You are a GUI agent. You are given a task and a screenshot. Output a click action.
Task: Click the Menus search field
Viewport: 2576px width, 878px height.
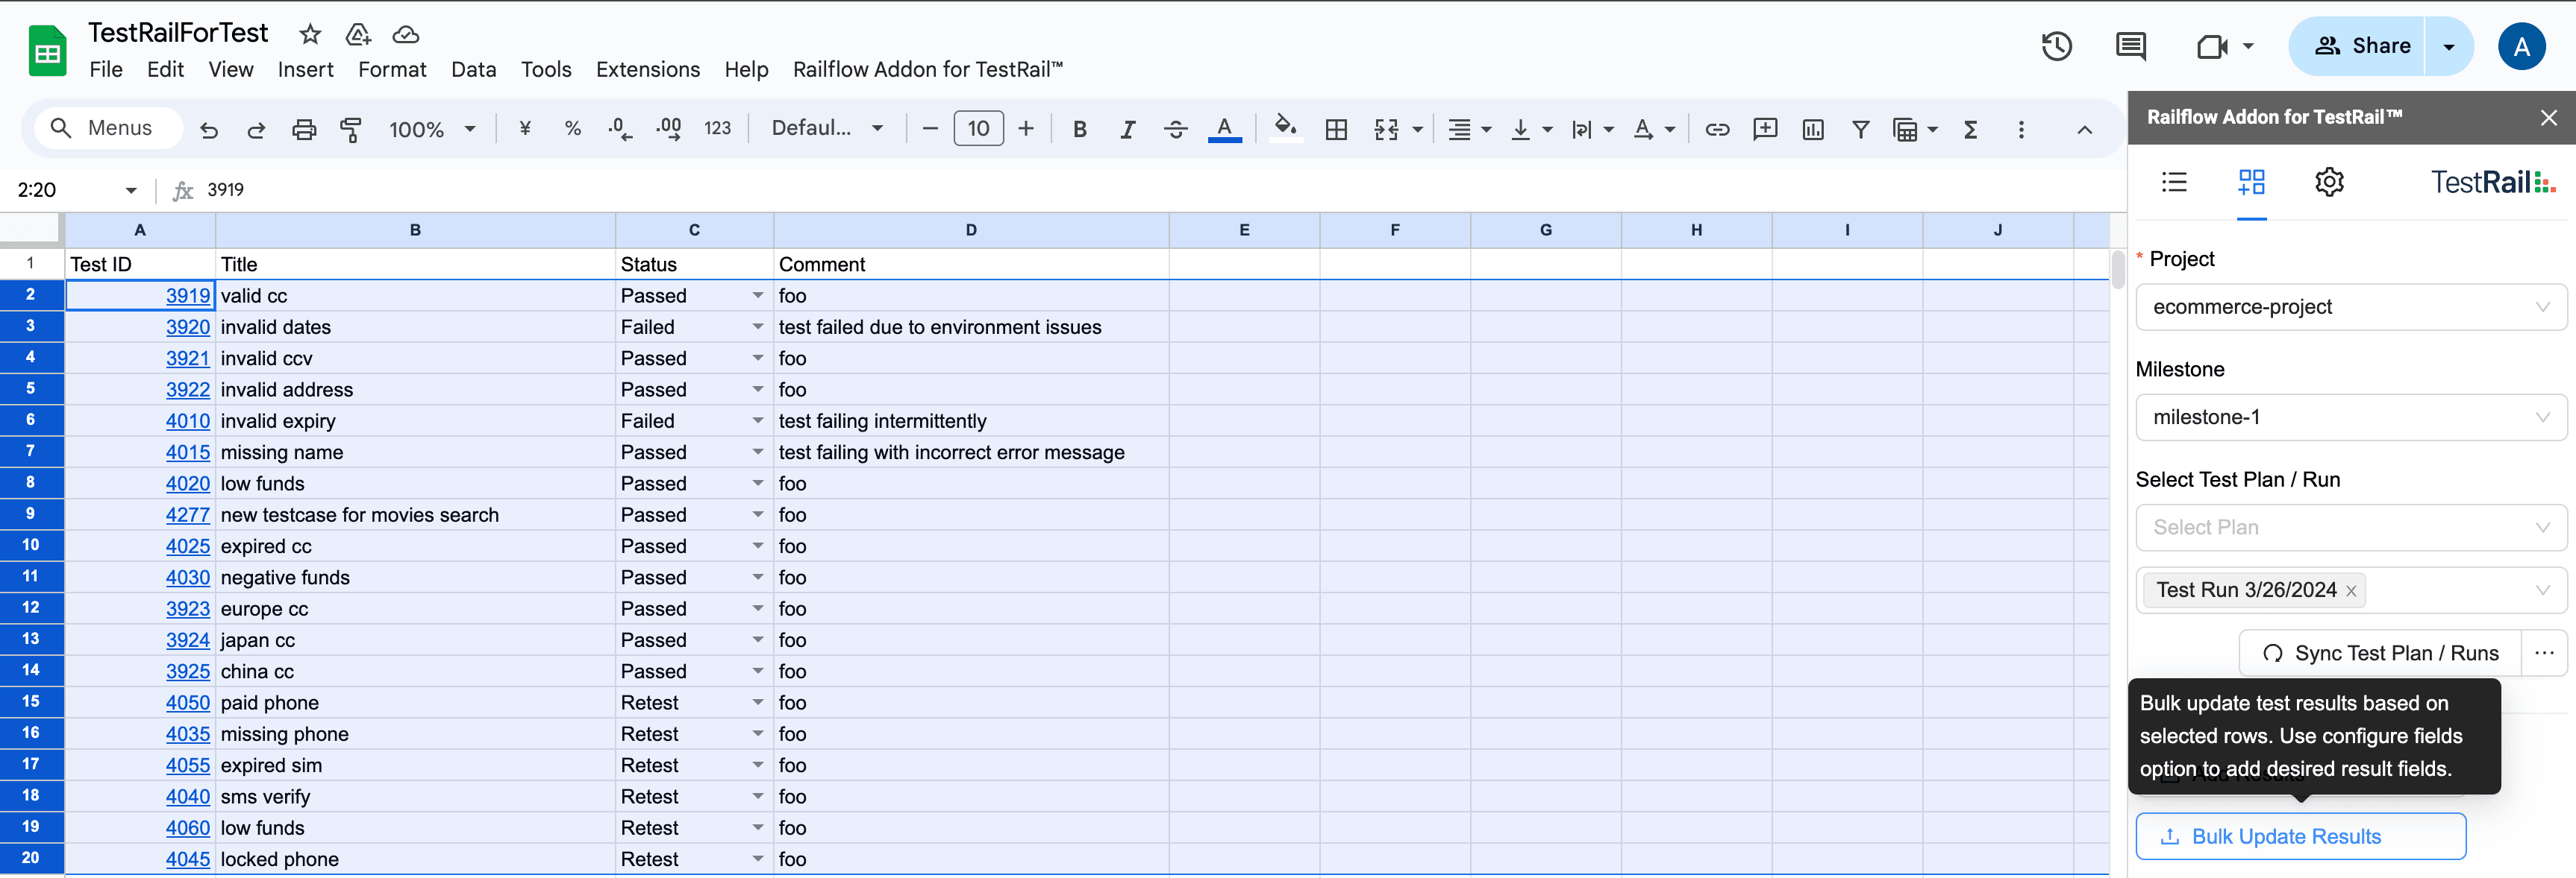coord(108,129)
